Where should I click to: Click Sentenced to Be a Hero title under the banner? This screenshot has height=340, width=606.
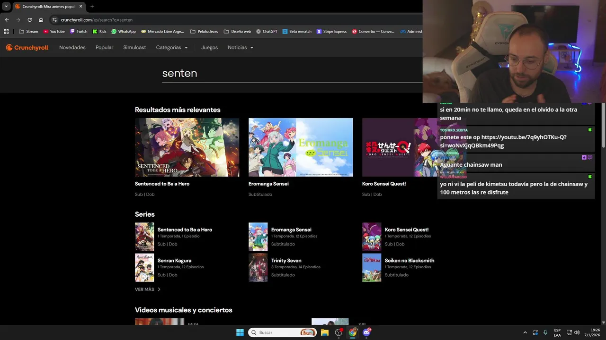click(162, 184)
